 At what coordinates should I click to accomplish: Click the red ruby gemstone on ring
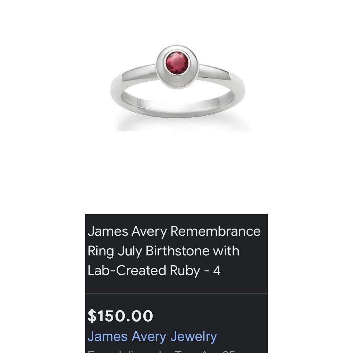click(x=177, y=63)
